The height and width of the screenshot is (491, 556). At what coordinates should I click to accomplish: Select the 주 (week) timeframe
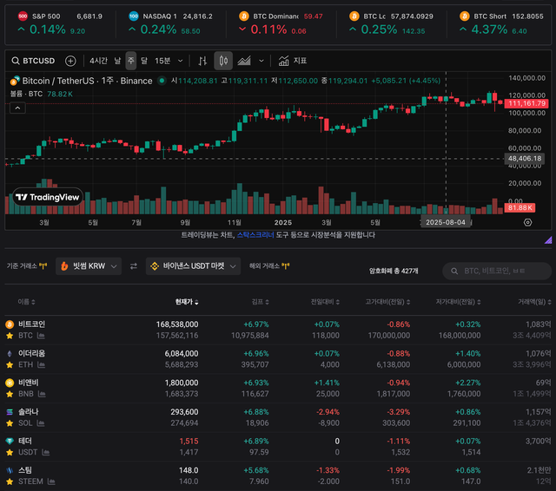[131, 61]
